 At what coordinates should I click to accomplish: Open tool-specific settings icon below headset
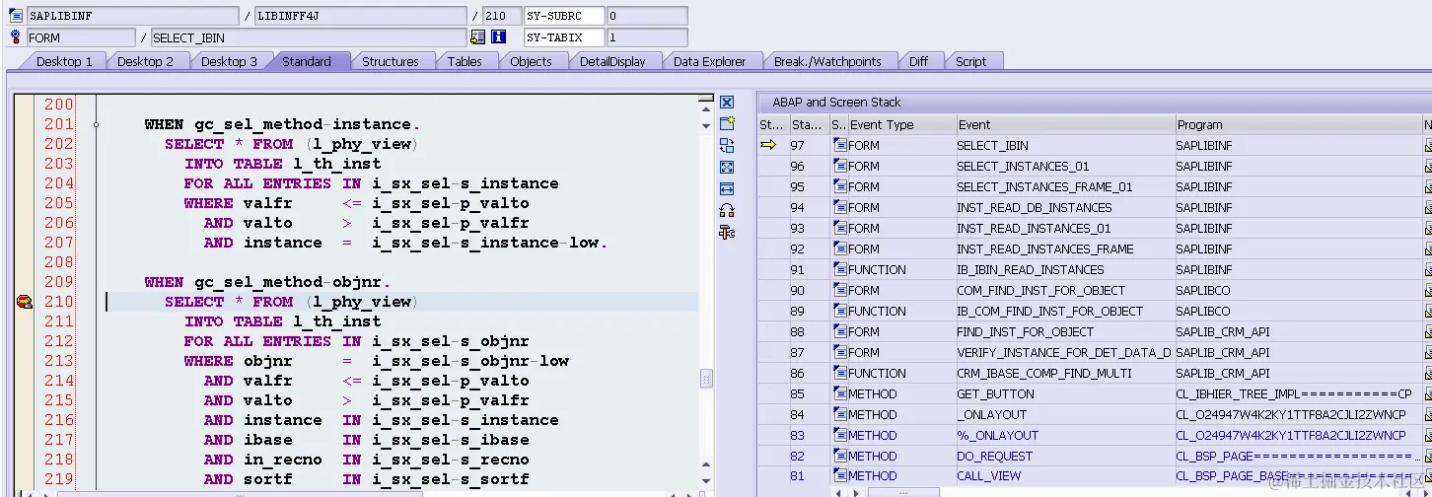click(727, 233)
